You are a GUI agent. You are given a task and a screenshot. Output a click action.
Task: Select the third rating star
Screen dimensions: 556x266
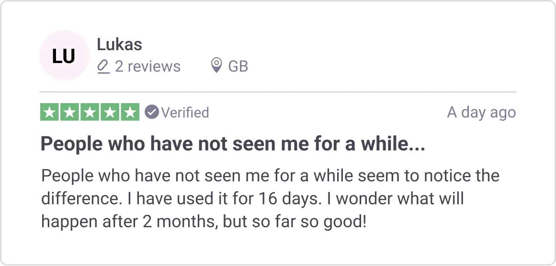click(x=90, y=112)
